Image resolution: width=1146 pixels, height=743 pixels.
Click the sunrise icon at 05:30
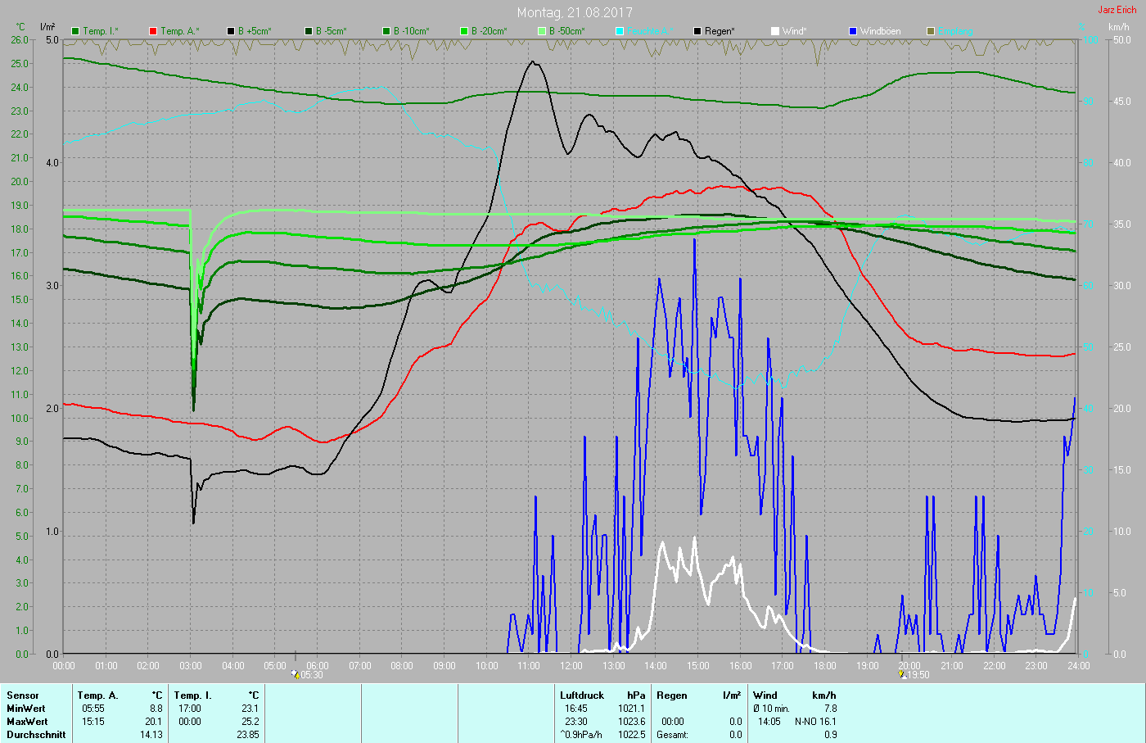click(x=296, y=674)
